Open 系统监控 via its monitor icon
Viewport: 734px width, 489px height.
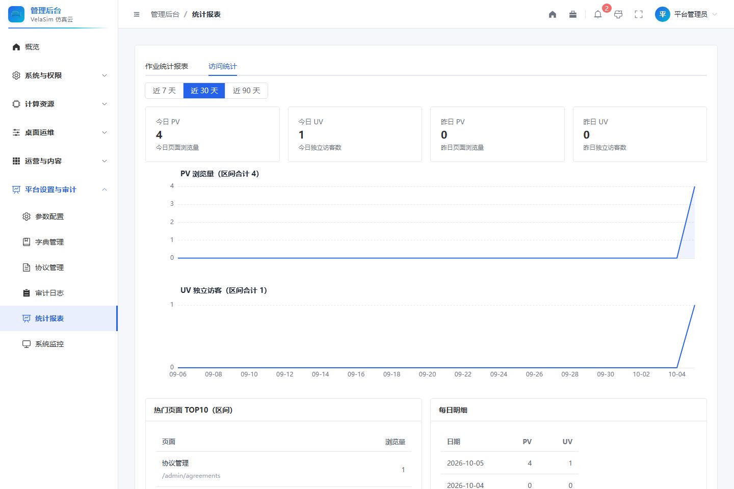(x=27, y=344)
